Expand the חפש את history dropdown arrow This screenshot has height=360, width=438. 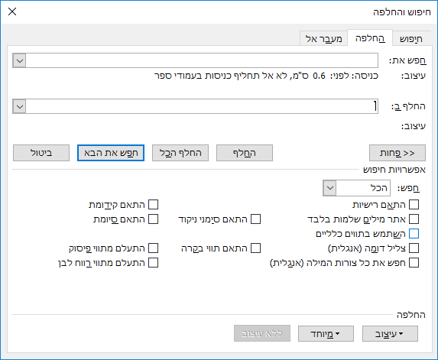[20, 60]
